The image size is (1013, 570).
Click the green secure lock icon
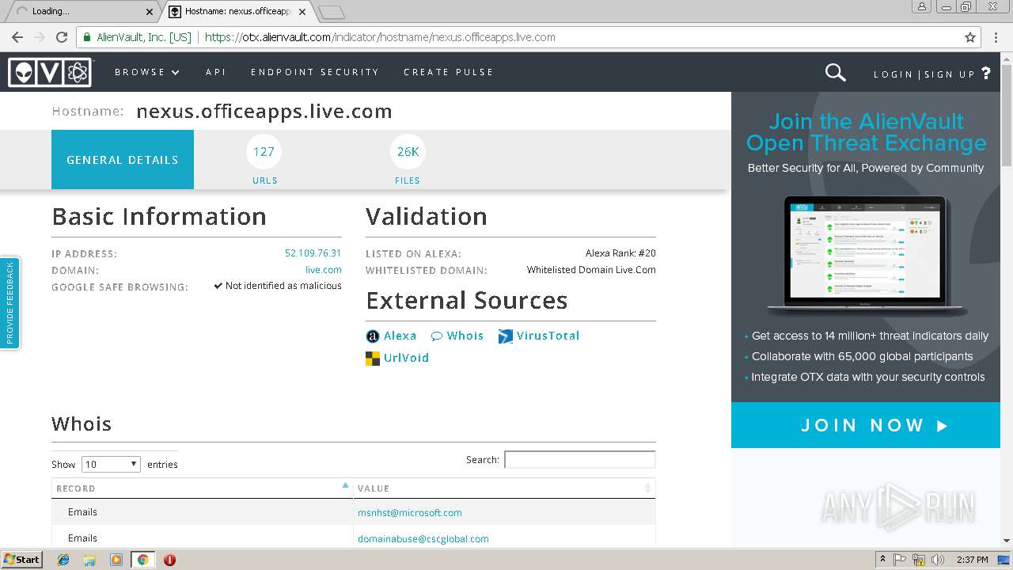(x=86, y=37)
